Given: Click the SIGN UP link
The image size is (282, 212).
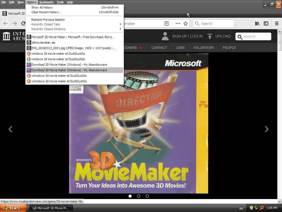Looking at the screenshot, I should [x=180, y=36].
